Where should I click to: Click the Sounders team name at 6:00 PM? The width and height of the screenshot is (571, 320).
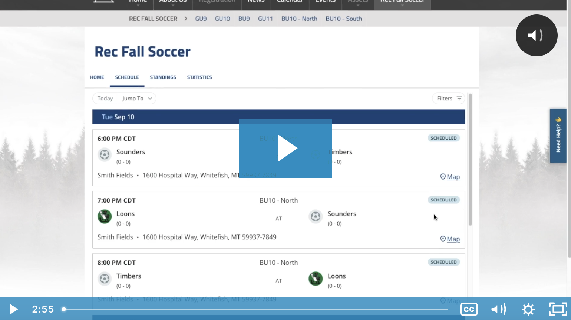click(131, 152)
